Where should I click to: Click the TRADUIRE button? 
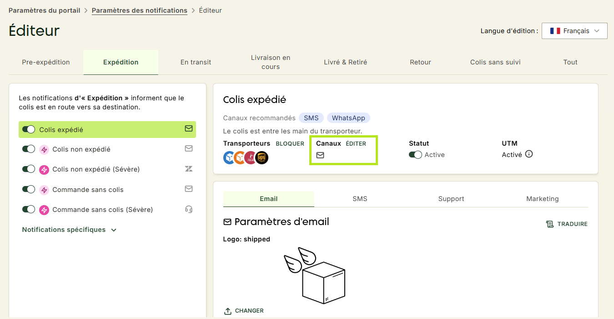click(x=567, y=224)
